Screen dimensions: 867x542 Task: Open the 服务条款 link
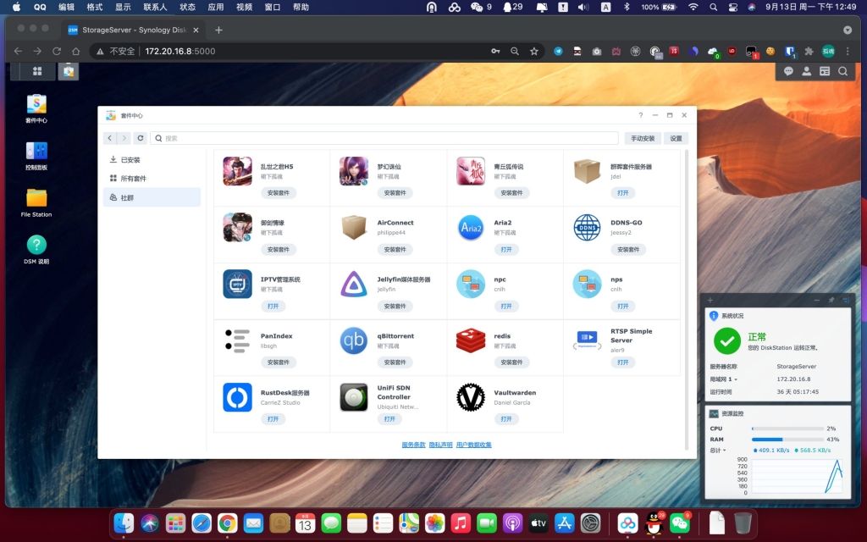click(413, 445)
